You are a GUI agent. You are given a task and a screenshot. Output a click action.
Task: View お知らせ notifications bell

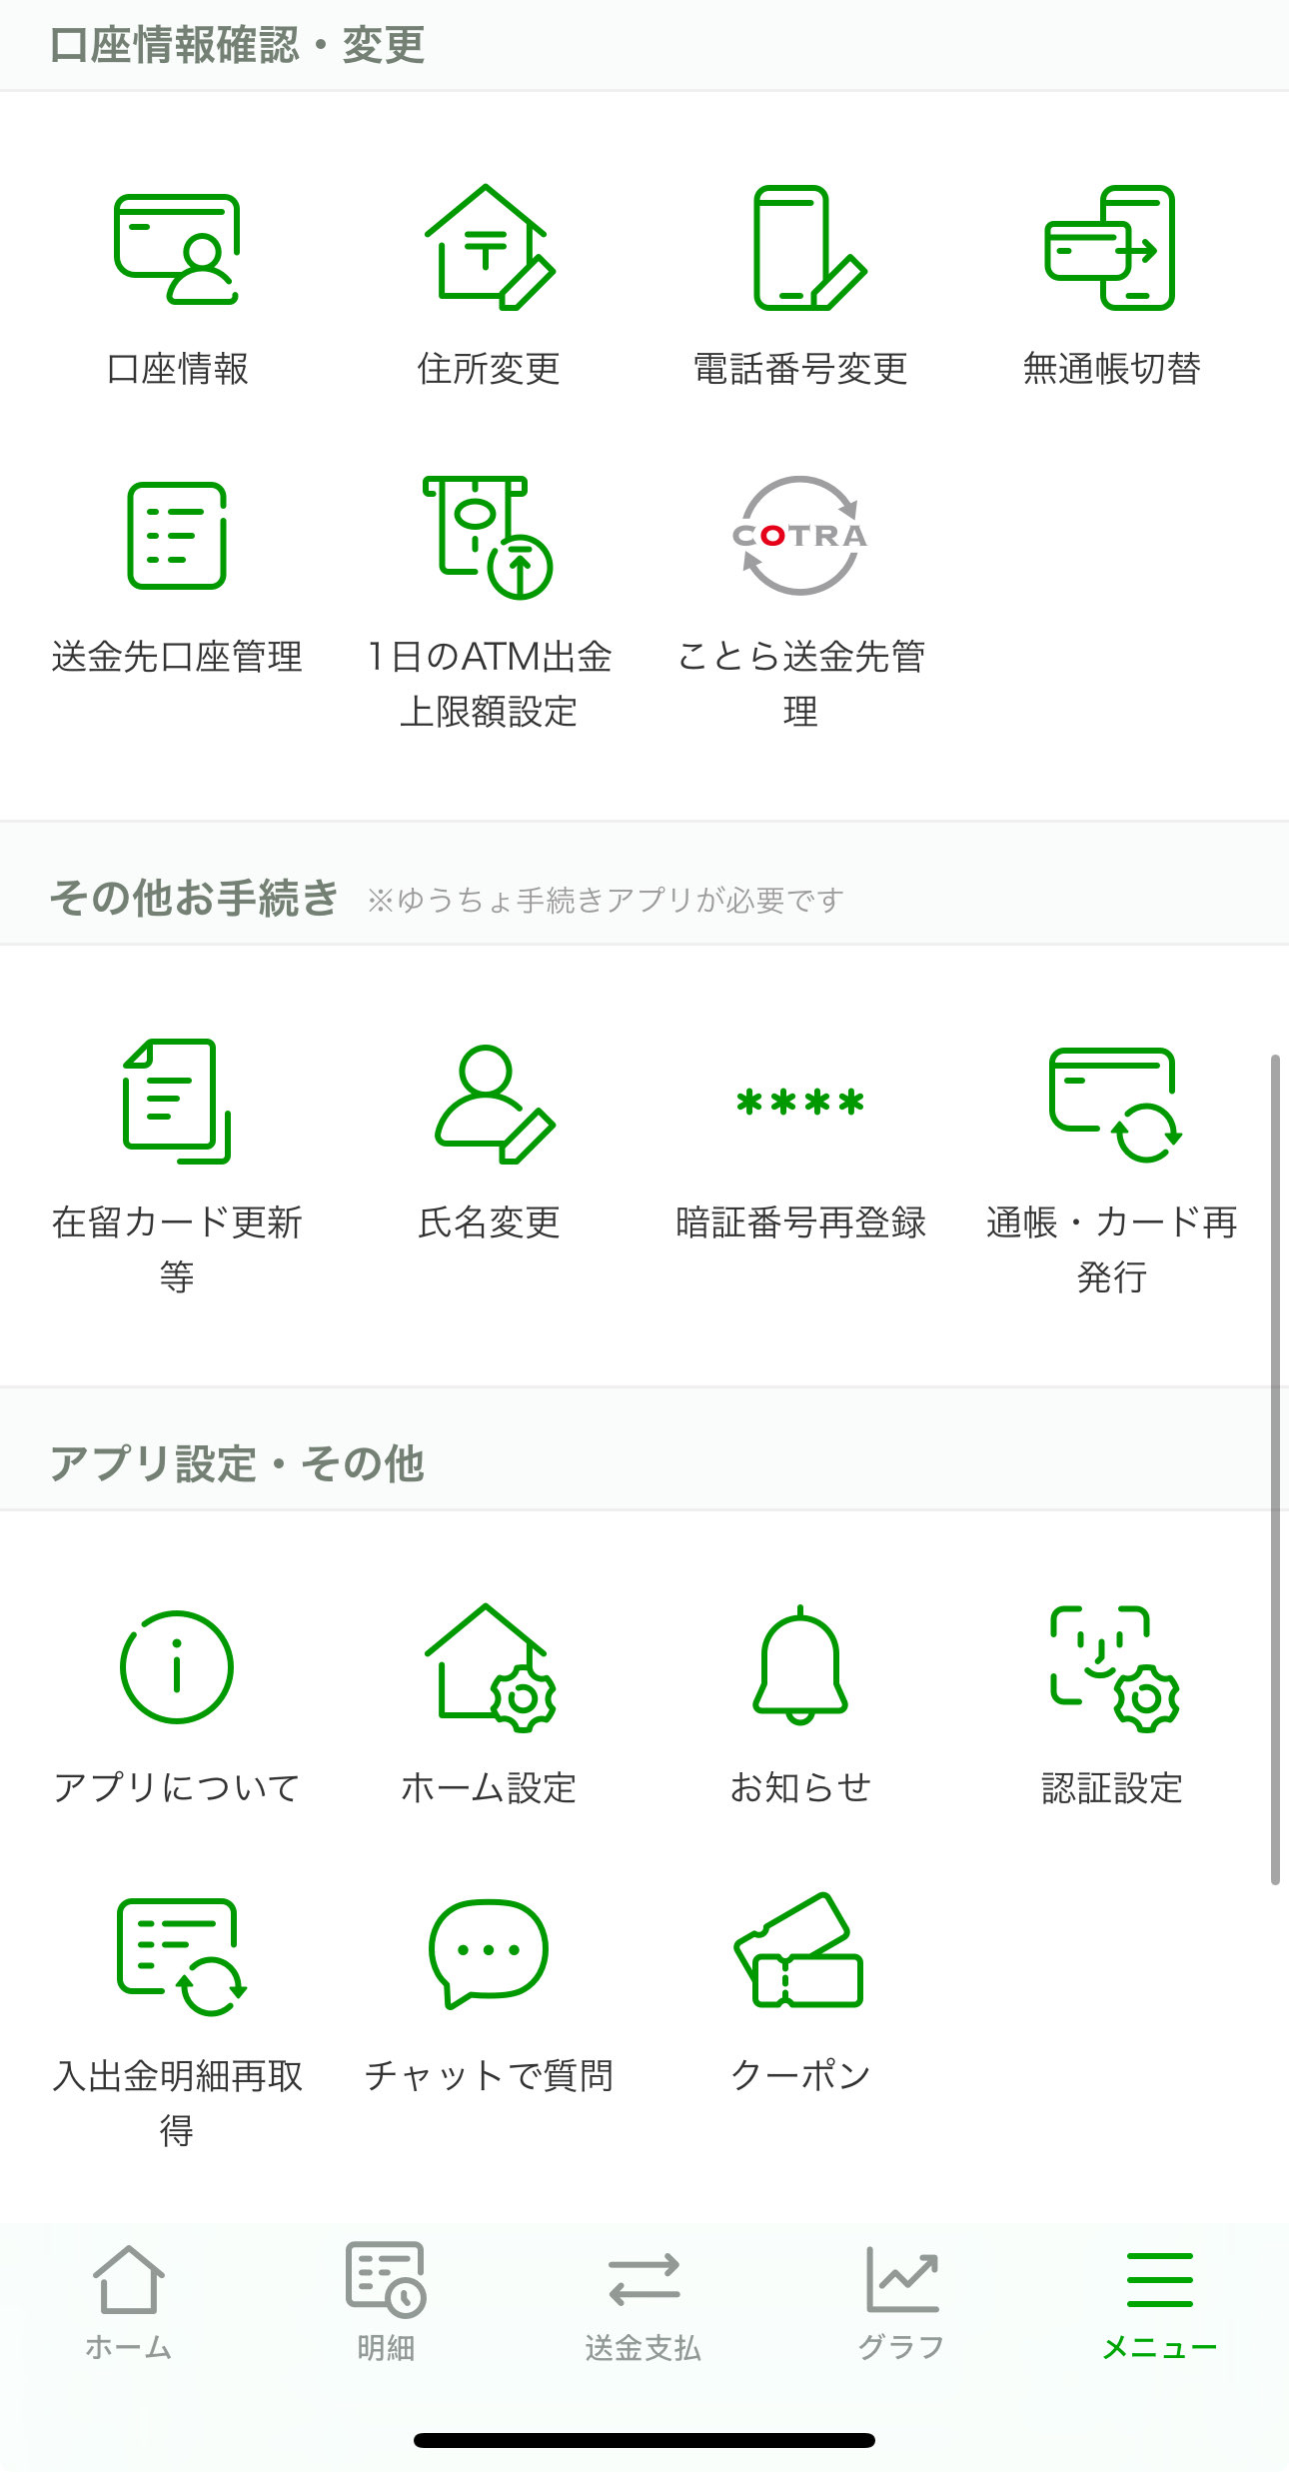pyautogui.click(x=800, y=1667)
